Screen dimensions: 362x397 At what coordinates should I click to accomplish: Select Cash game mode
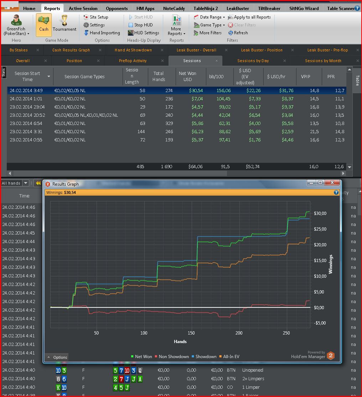coord(44,25)
